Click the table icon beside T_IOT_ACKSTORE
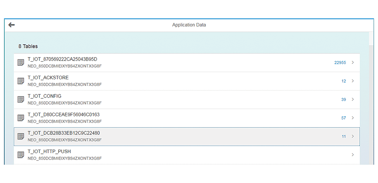Viewport: 378px width, 183px height. (x=21, y=81)
